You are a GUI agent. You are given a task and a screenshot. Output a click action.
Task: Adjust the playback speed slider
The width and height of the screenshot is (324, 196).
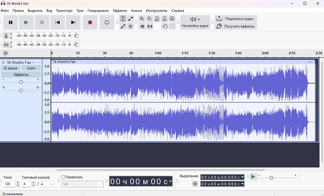pyautogui.click(x=271, y=177)
